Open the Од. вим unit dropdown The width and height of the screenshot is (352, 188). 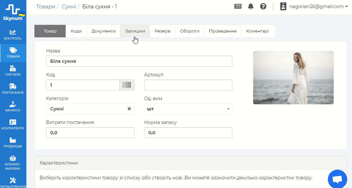point(188,109)
